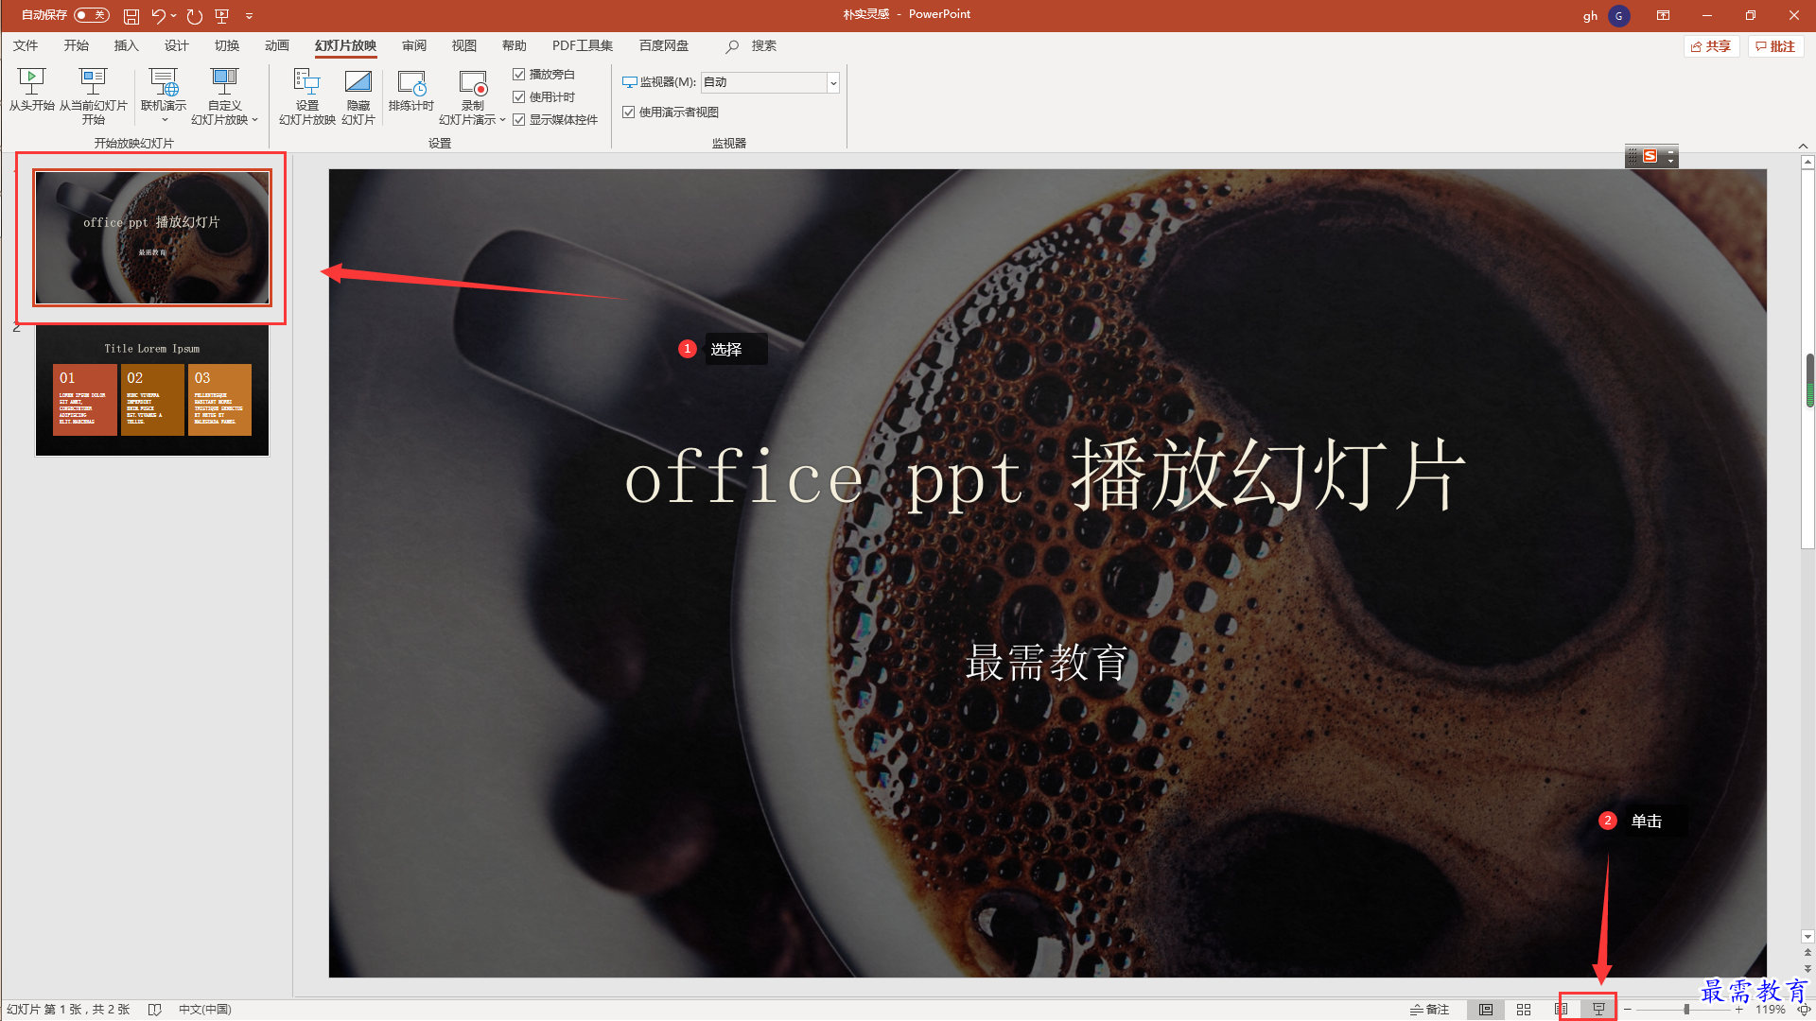Click quick-access slideshow from start icon

[222, 16]
